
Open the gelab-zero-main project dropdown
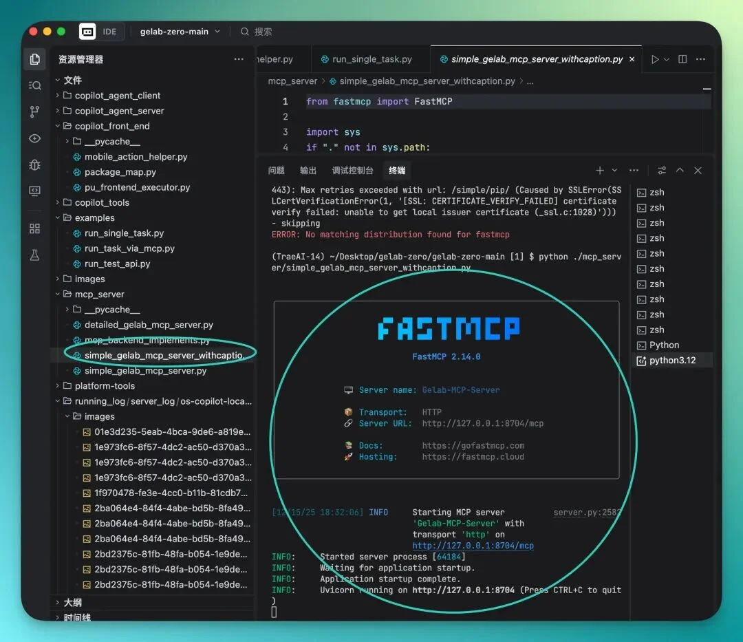coord(180,32)
